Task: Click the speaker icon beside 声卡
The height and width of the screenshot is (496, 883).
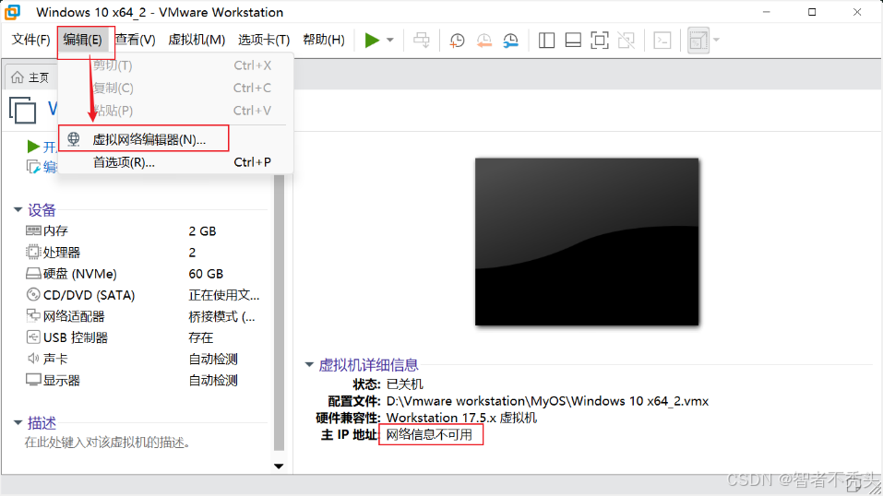Action: point(33,358)
